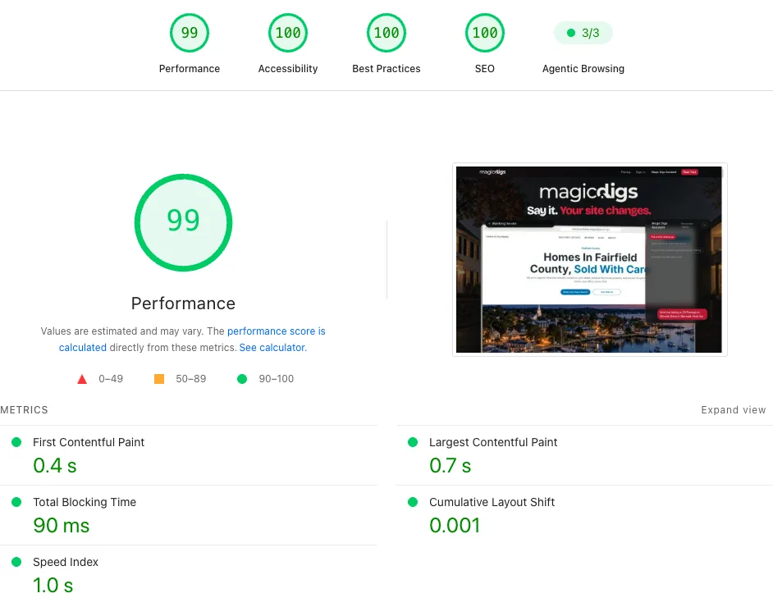The height and width of the screenshot is (607, 773).
Task: Click the First Contentful Paint metric label
Action: (x=89, y=442)
